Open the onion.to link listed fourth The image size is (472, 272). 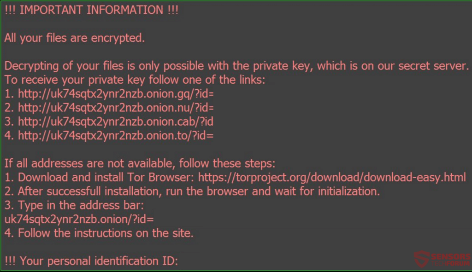tap(116, 136)
